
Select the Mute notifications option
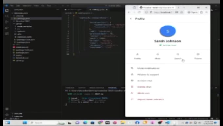coord(168,68)
